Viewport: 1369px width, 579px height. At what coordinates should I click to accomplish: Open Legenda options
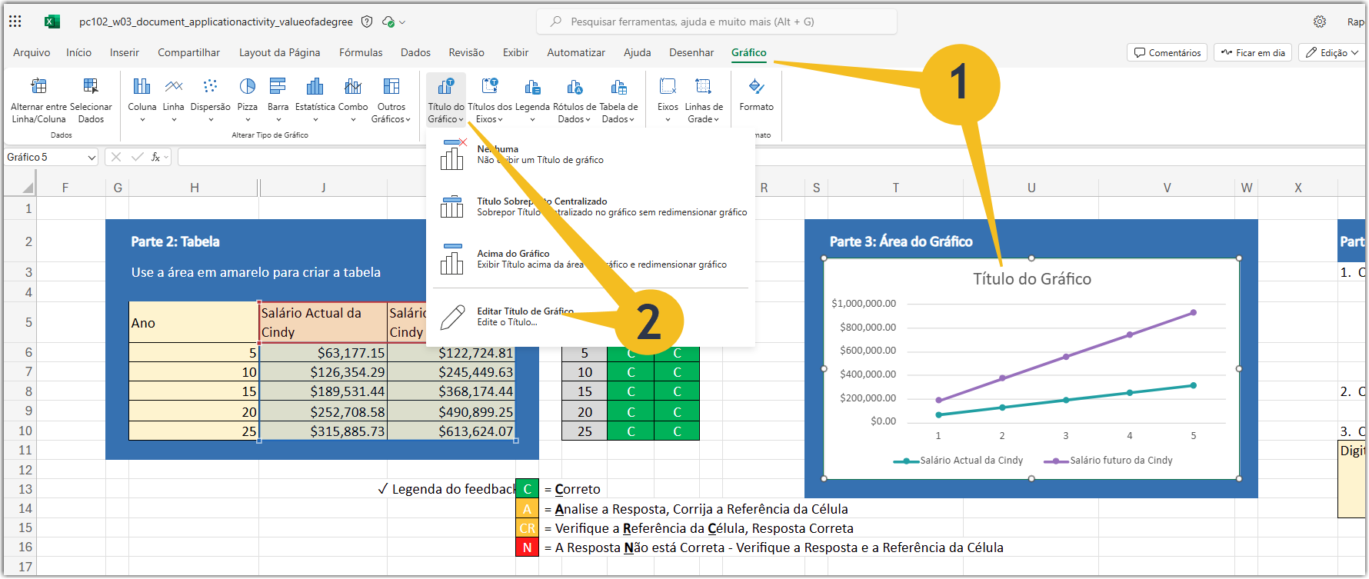[532, 100]
